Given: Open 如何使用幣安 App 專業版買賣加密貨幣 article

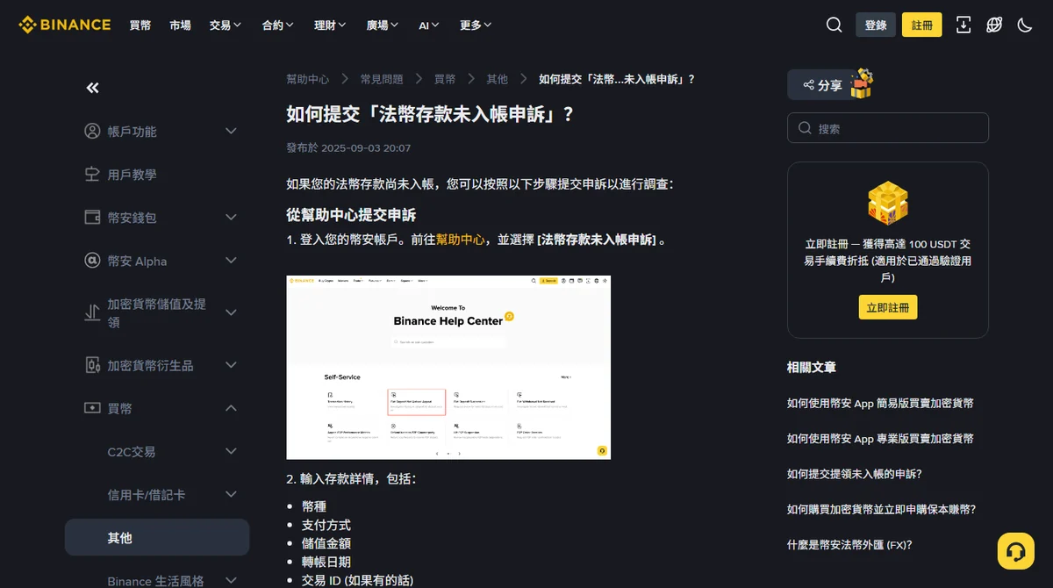Looking at the screenshot, I should pos(880,438).
